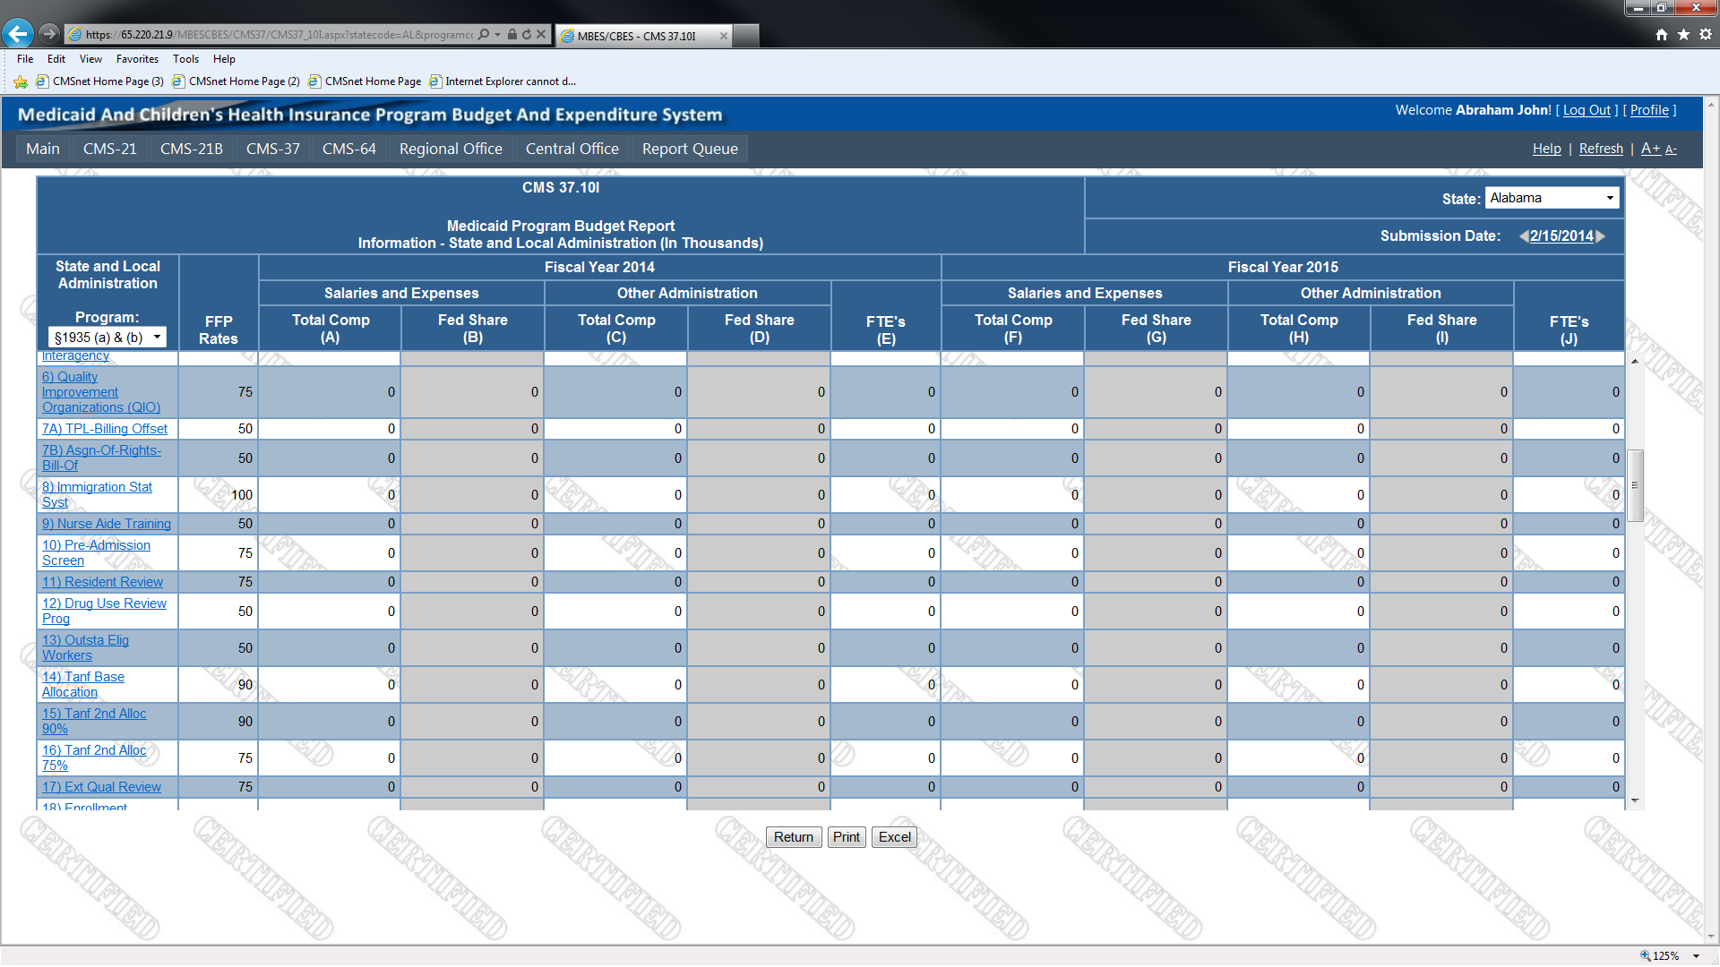Click the browser Forward arrow button

click(x=49, y=34)
